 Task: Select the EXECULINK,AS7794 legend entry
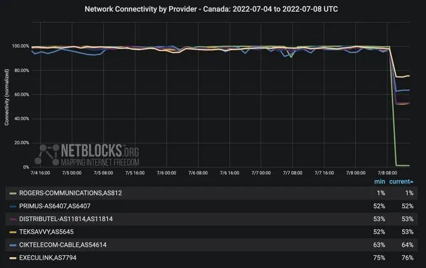[48, 258]
